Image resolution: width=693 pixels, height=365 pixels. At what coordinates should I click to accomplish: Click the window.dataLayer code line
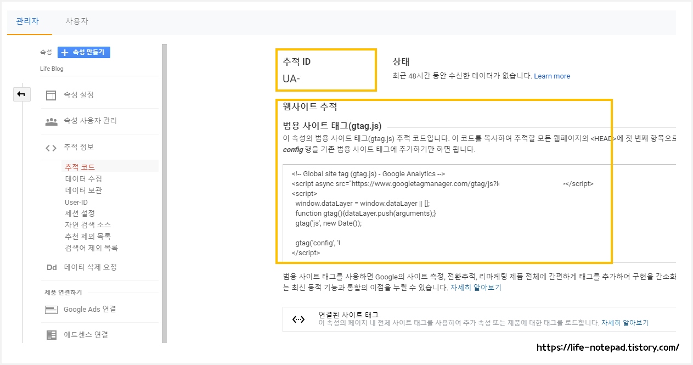tap(363, 204)
